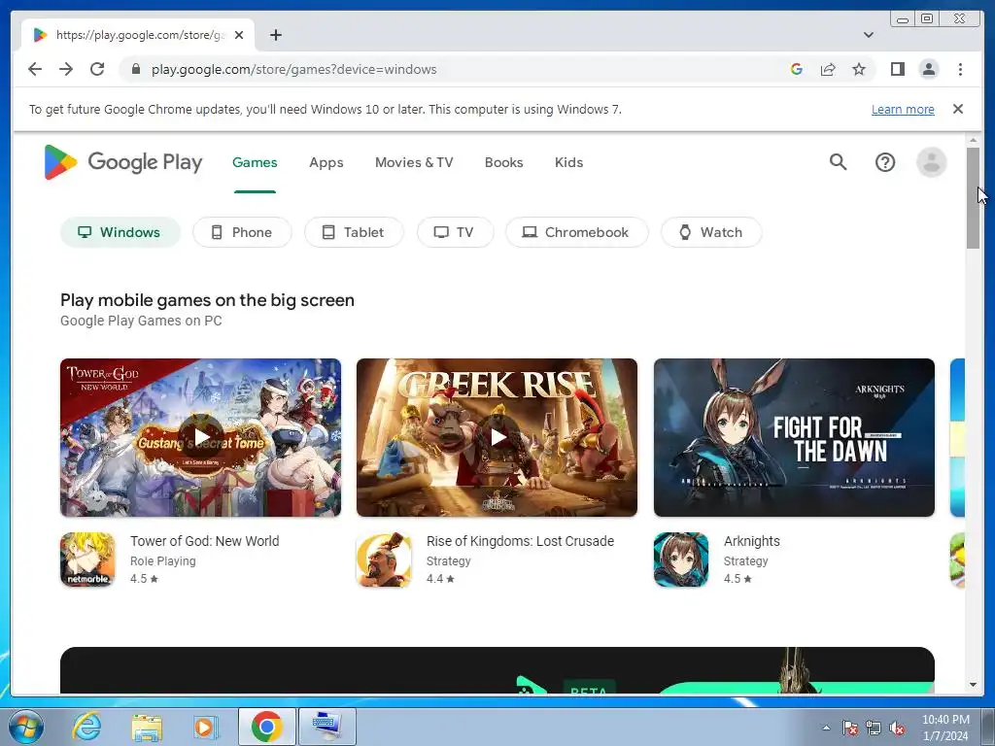Open a new tab with the plus icon
The image size is (995, 746).
pyautogui.click(x=275, y=35)
